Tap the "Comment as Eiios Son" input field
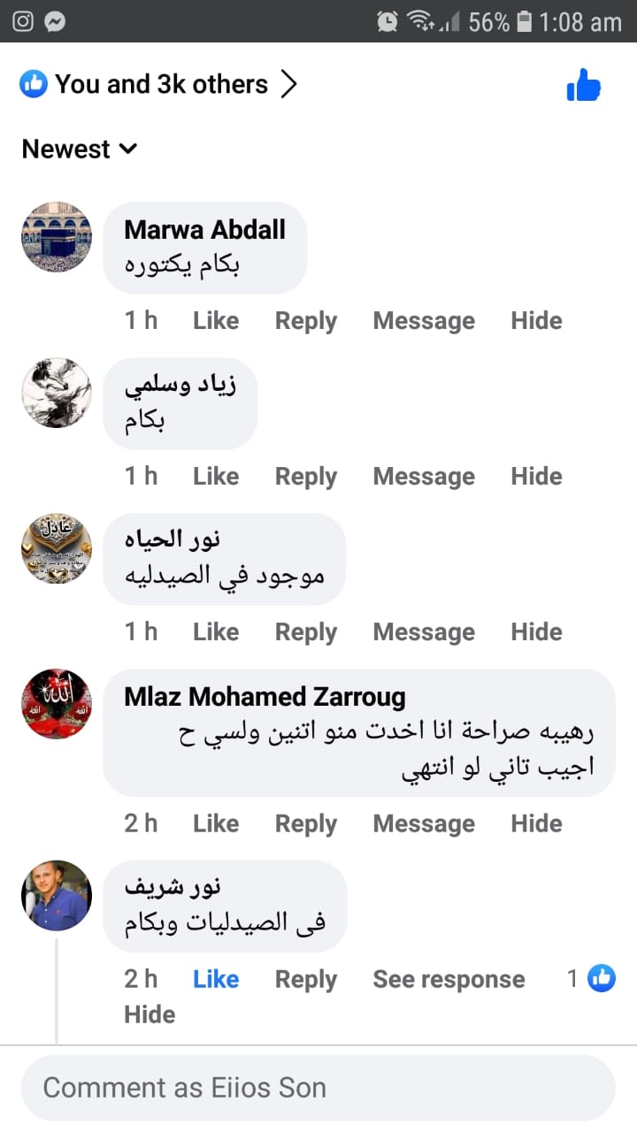Viewport: 637px width, 1132px height. pos(318,1088)
